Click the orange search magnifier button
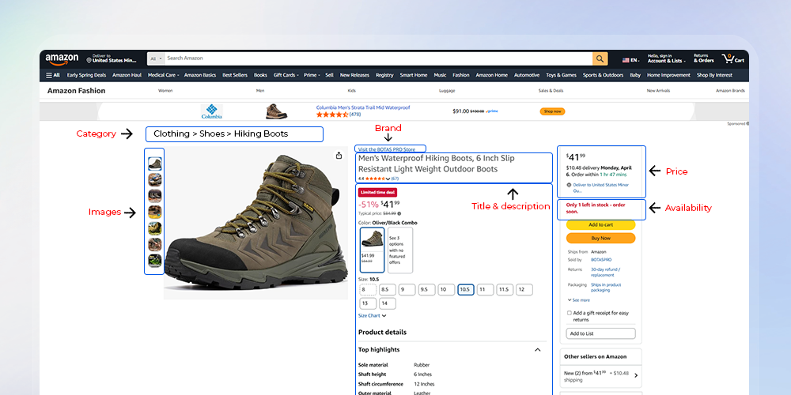This screenshot has height=395, width=791. pos(600,58)
